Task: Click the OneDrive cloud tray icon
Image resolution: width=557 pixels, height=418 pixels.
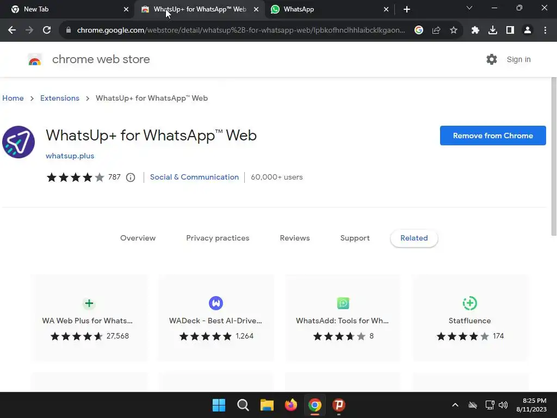Action: (x=473, y=405)
